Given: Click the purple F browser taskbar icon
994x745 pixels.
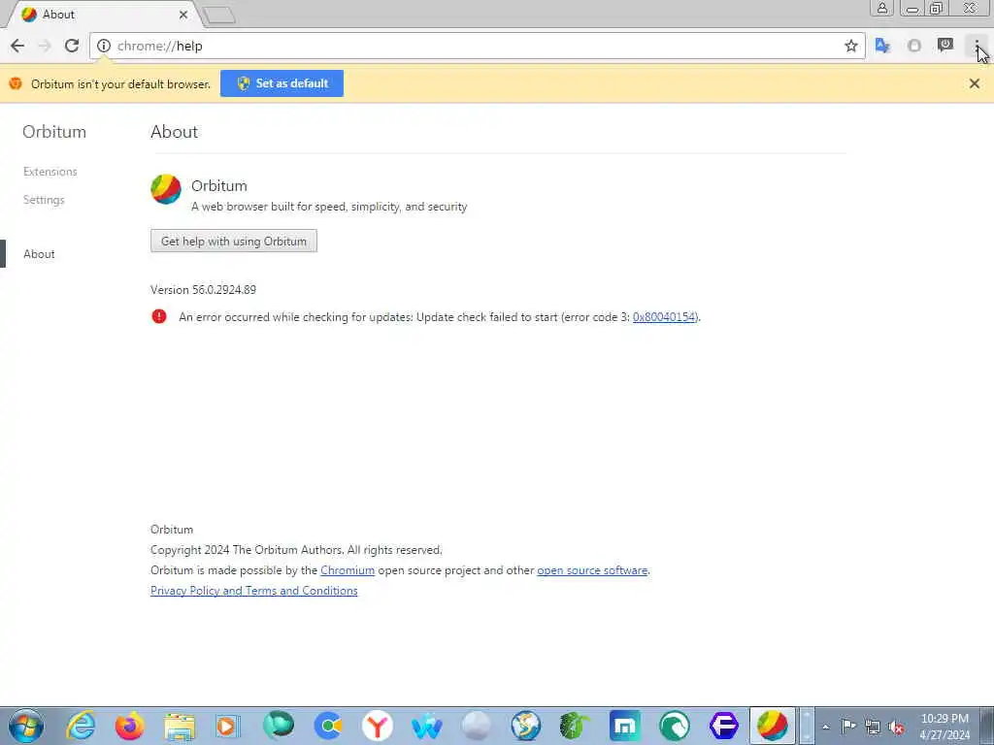Looking at the screenshot, I should (x=723, y=726).
